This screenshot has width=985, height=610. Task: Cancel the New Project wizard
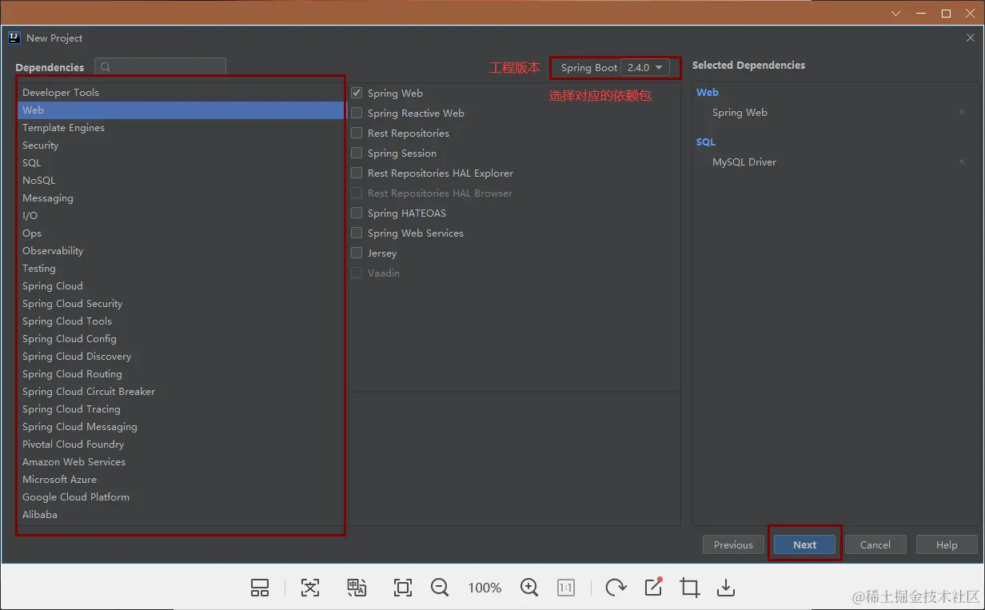tap(875, 544)
